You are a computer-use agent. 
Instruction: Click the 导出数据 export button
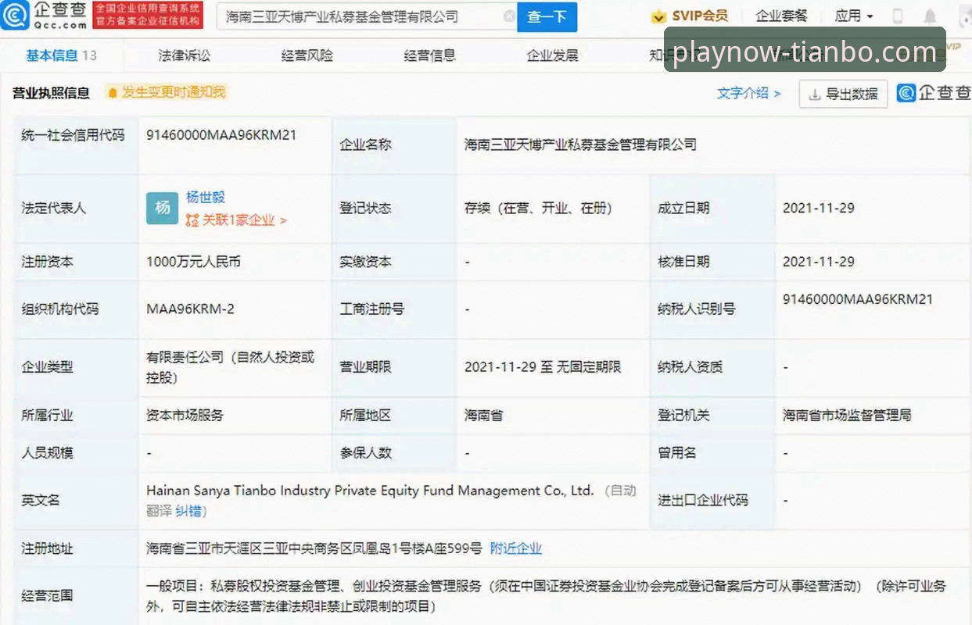point(843,94)
